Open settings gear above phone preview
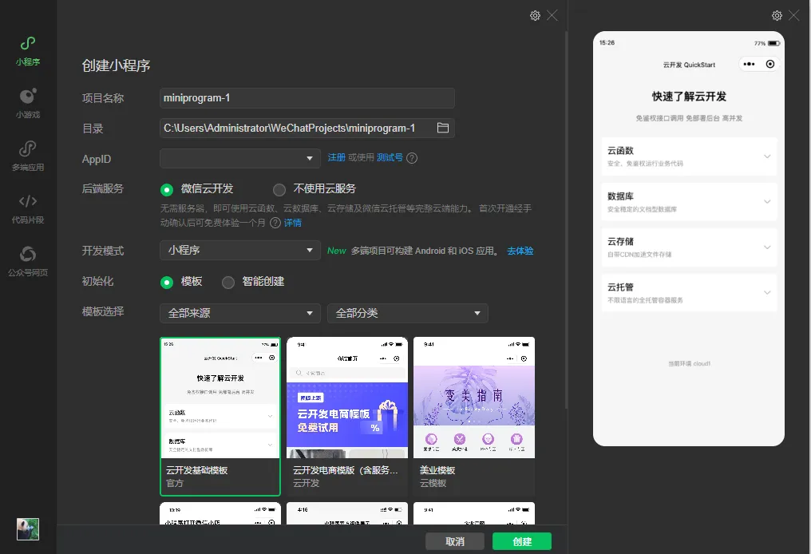 (x=777, y=15)
